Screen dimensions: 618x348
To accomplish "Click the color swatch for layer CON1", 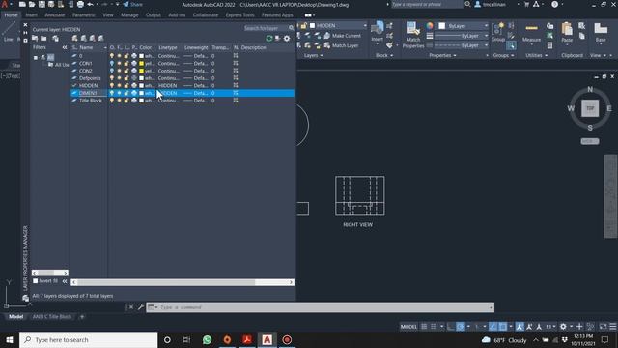I will click(142, 63).
